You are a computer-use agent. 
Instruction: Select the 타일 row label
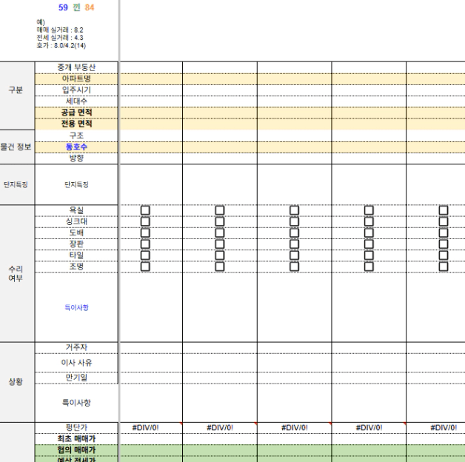76,255
